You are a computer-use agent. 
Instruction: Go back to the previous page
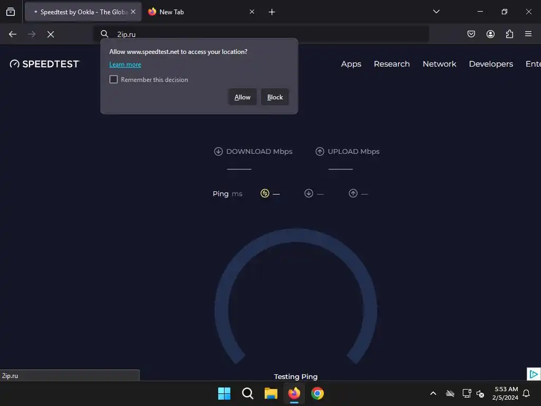click(x=13, y=34)
